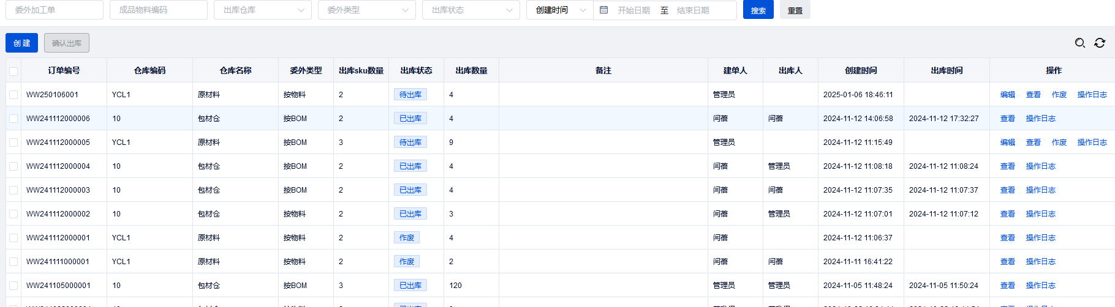This screenshot has width=1115, height=307.
Task: Click 作废 link for order WW241112000005
Action: pyautogui.click(x=1059, y=142)
